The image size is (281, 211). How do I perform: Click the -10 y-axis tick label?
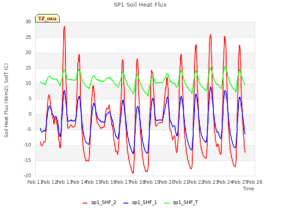point(27,145)
